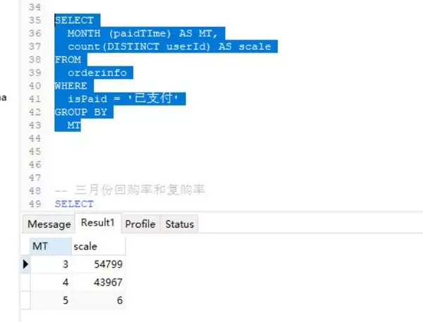The image size is (423, 322).
Task: Select the cell with value 43967
Action: tap(99, 282)
